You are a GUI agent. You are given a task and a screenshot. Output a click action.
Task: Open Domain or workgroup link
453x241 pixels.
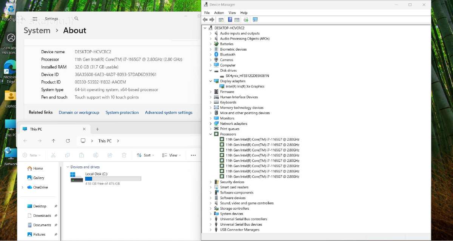pos(79,112)
